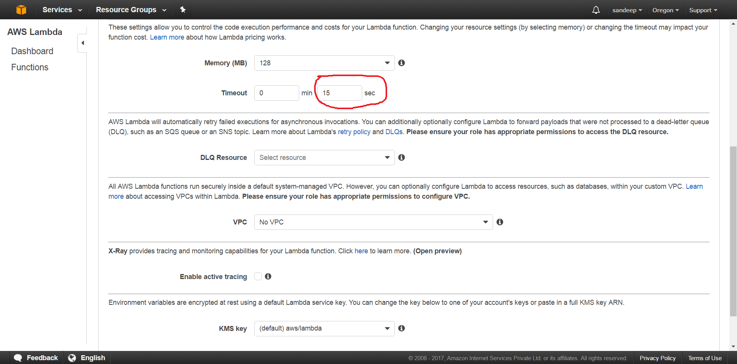Open the sandeep account menu
Screen dimensions: 737x364
[x=627, y=10]
